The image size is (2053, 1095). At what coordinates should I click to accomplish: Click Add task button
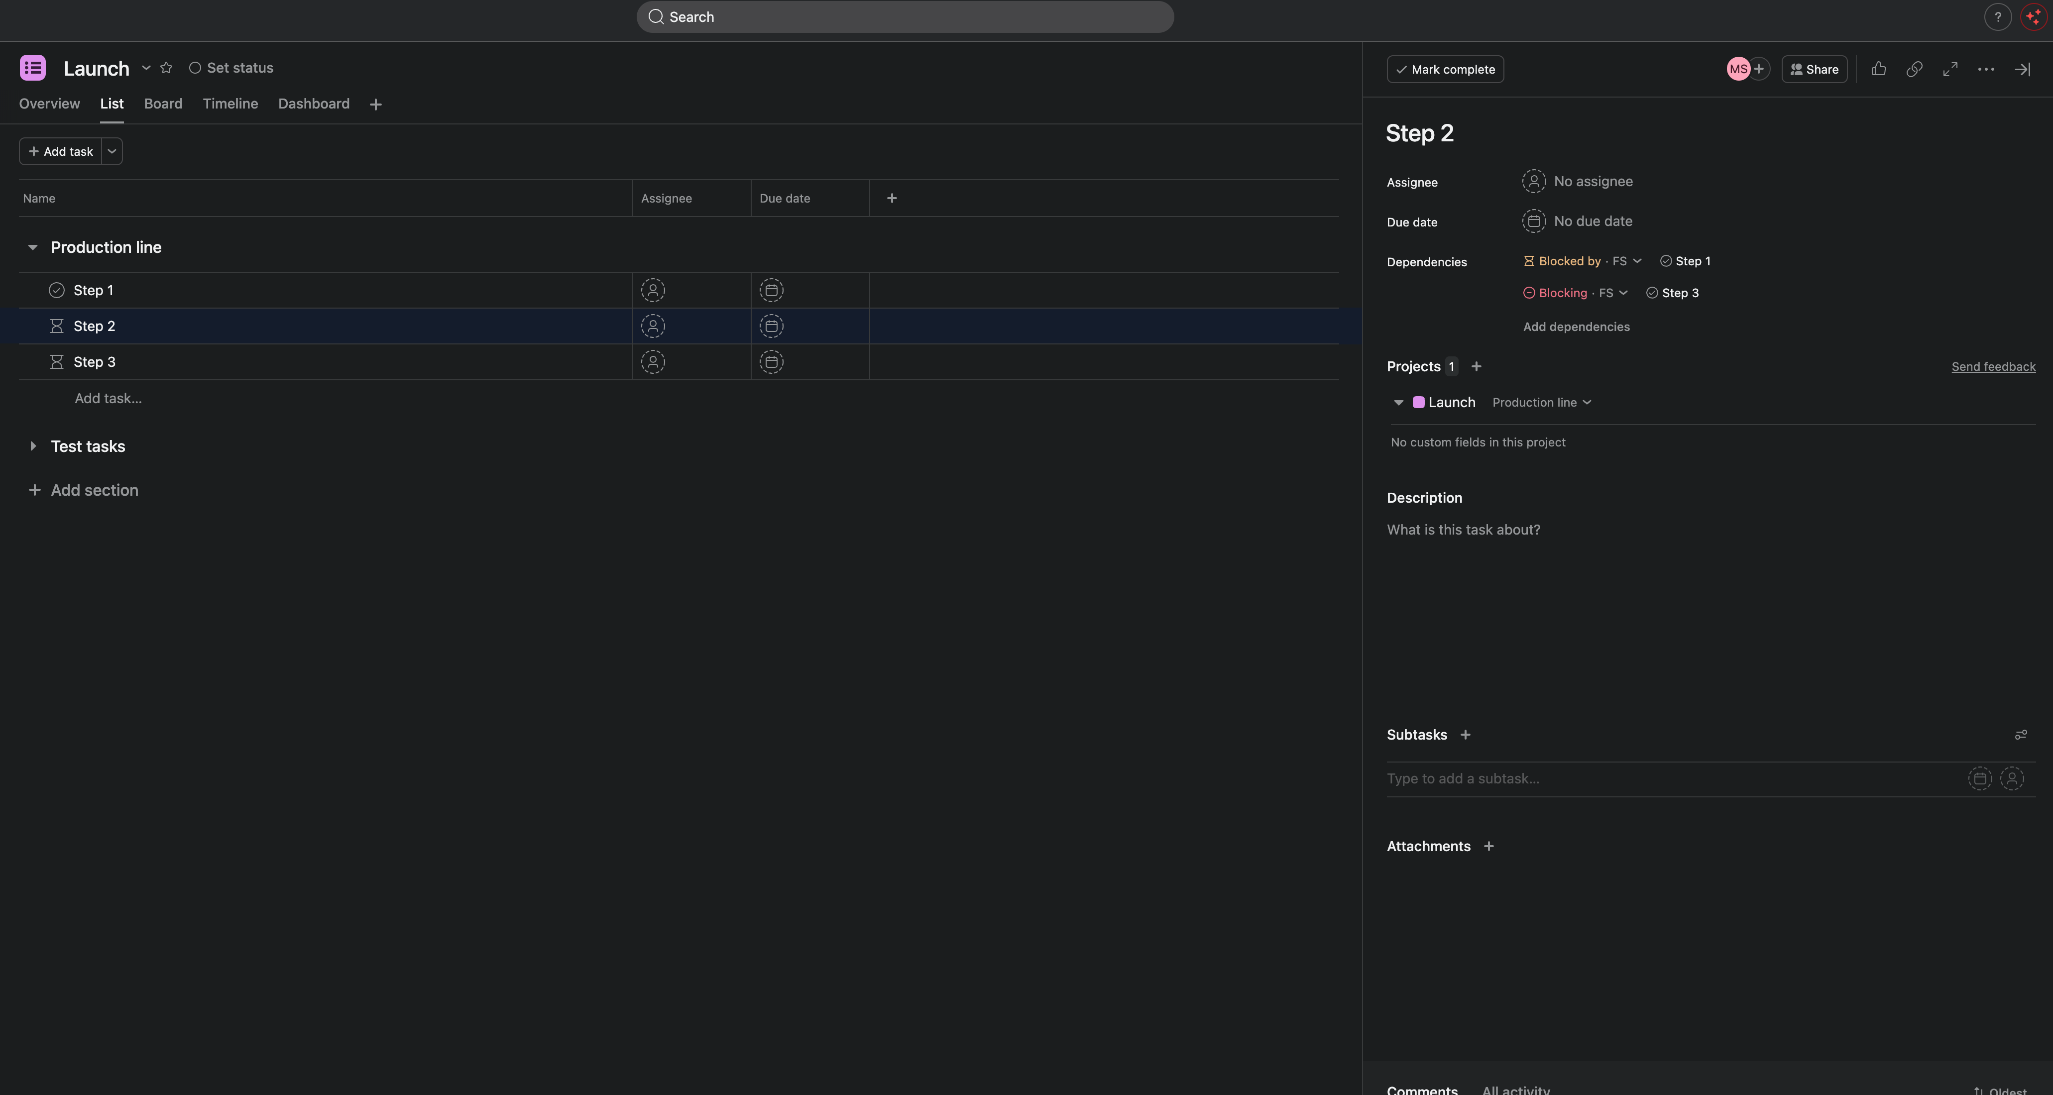tap(61, 151)
